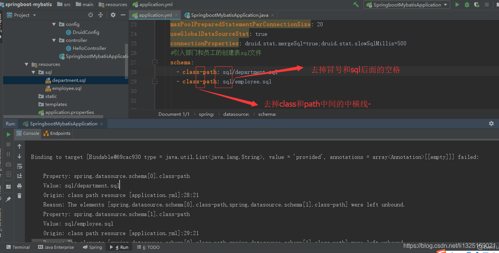This screenshot has height=253, width=499.
Task: Open Java Enterprise tool window
Action: 56,247
